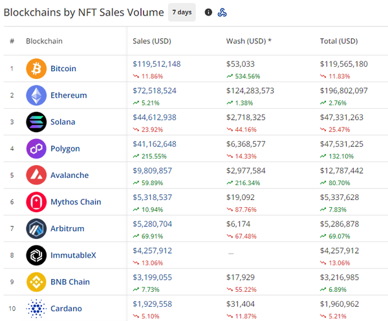
Task: Open the 7 days period selector
Action: click(182, 12)
